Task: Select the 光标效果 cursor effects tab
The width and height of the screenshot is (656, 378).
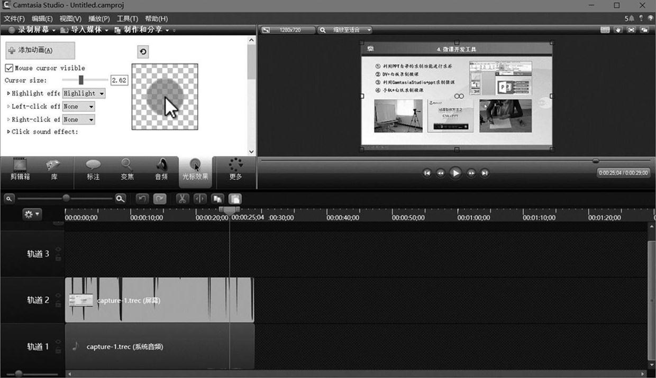Action: tap(195, 171)
